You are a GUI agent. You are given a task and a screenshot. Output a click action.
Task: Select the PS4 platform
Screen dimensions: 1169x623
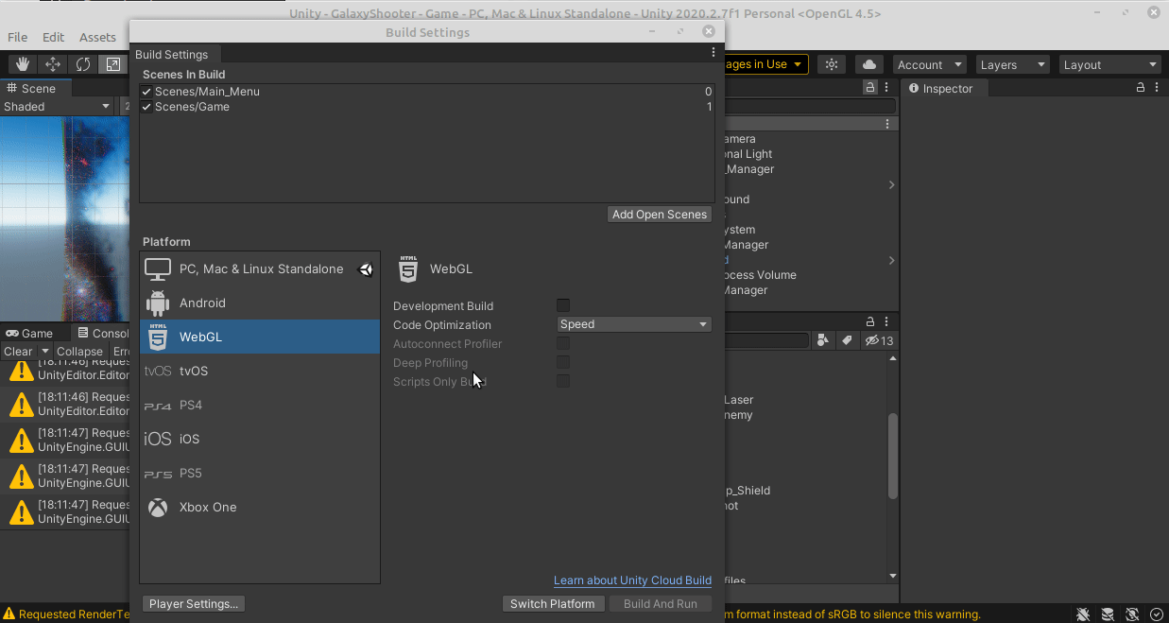[260, 405]
